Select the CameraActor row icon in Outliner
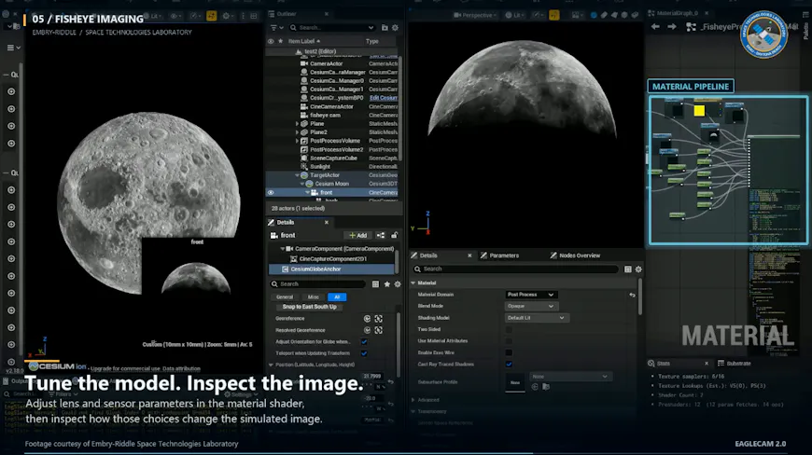 click(x=304, y=63)
